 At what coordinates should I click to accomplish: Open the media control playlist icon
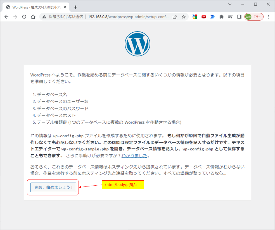[230, 17]
